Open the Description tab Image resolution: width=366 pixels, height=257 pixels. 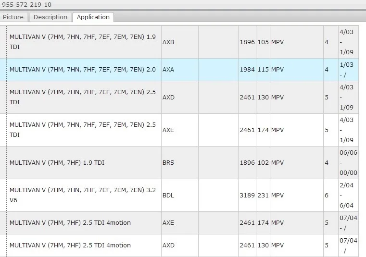tap(50, 17)
